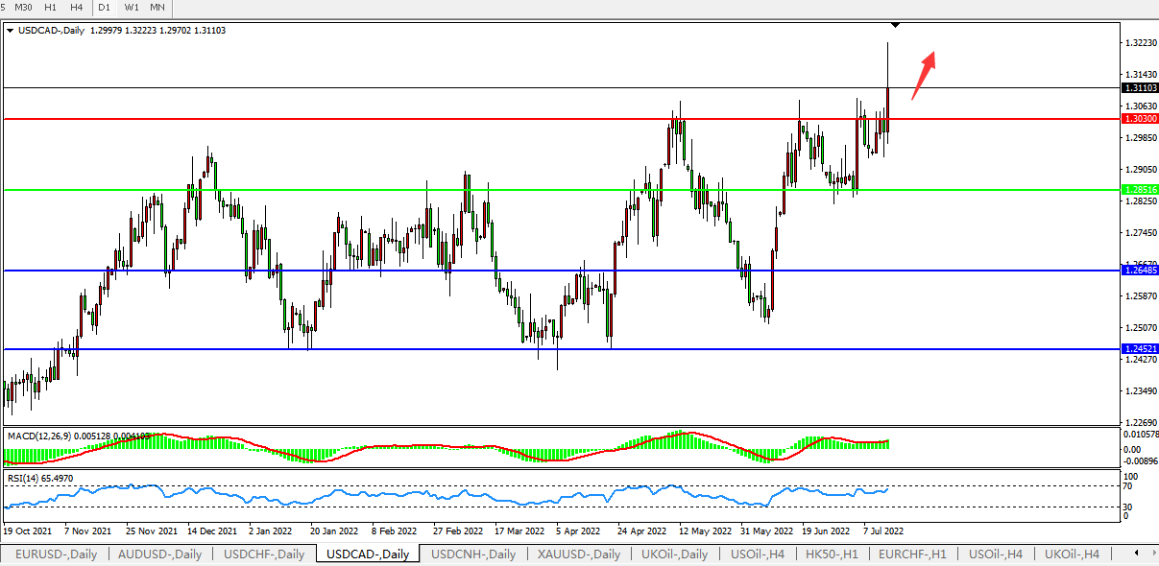Open the USDCAD one-click trading triangle

(10, 31)
